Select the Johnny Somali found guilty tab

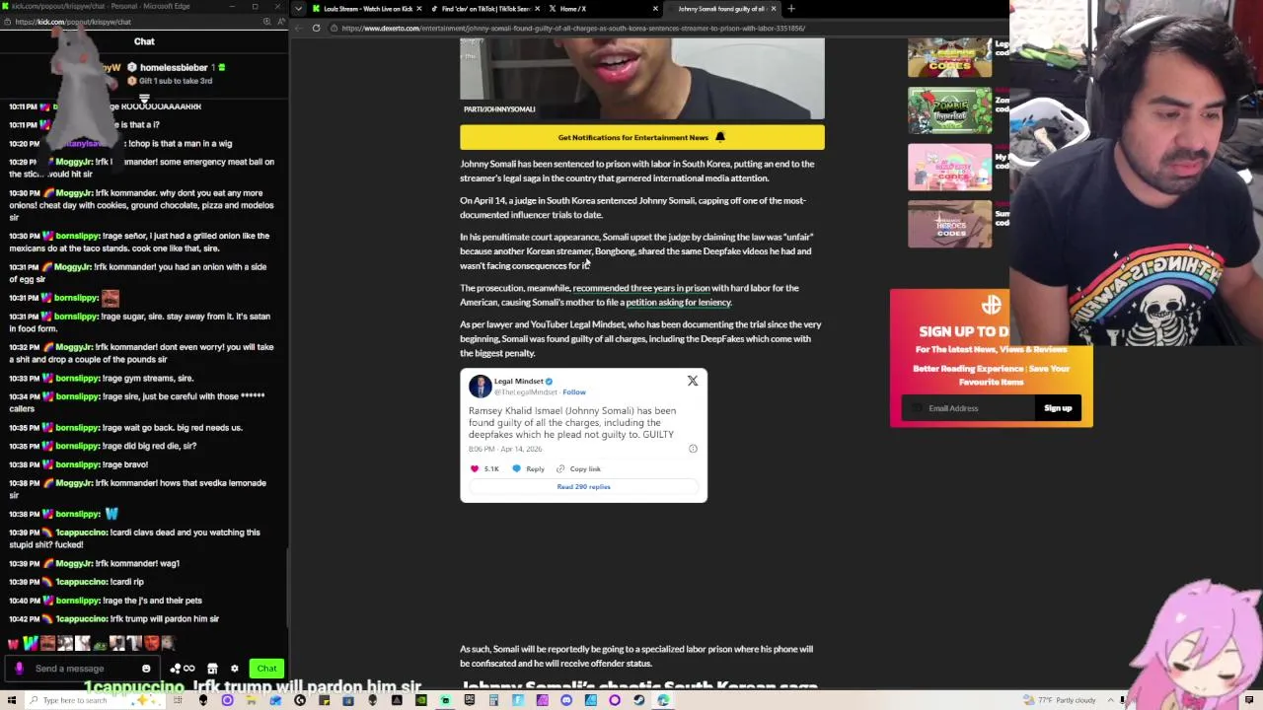click(721, 9)
